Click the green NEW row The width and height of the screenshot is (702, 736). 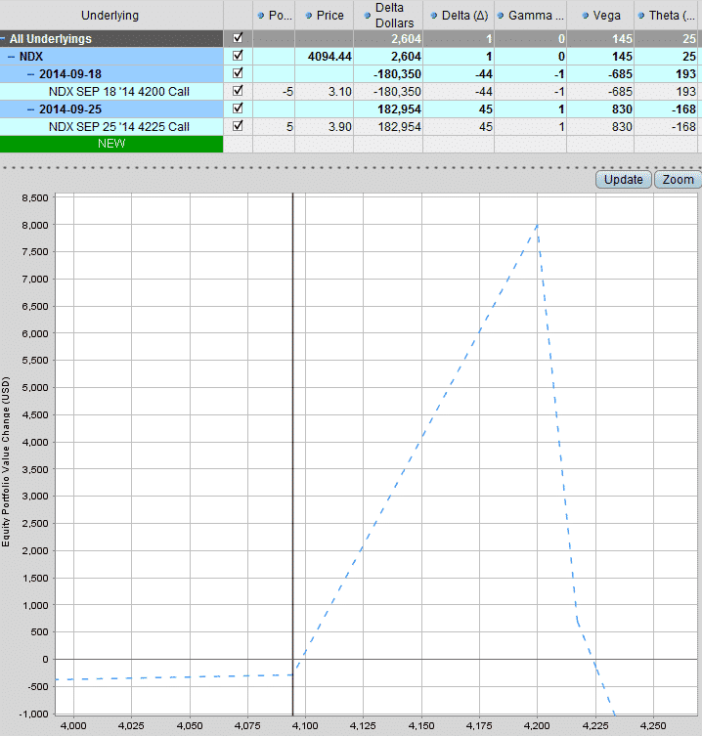111,144
